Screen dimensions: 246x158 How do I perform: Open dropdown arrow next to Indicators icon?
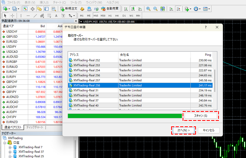pyautogui.click(x=191, y=9)
